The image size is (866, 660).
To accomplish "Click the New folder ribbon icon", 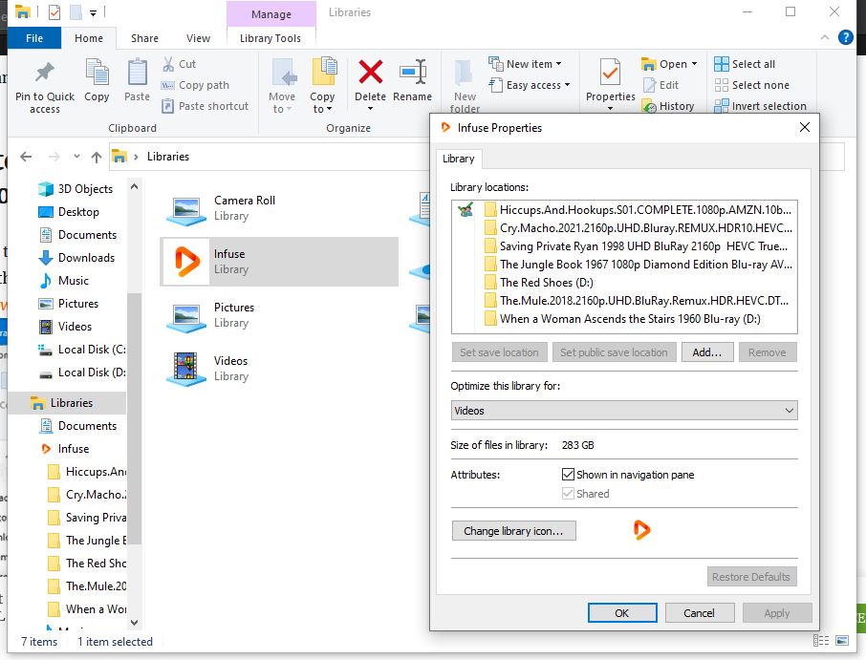I will tap(464, 74).
